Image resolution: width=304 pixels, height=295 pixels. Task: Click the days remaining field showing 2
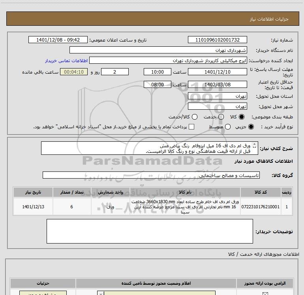115,72
